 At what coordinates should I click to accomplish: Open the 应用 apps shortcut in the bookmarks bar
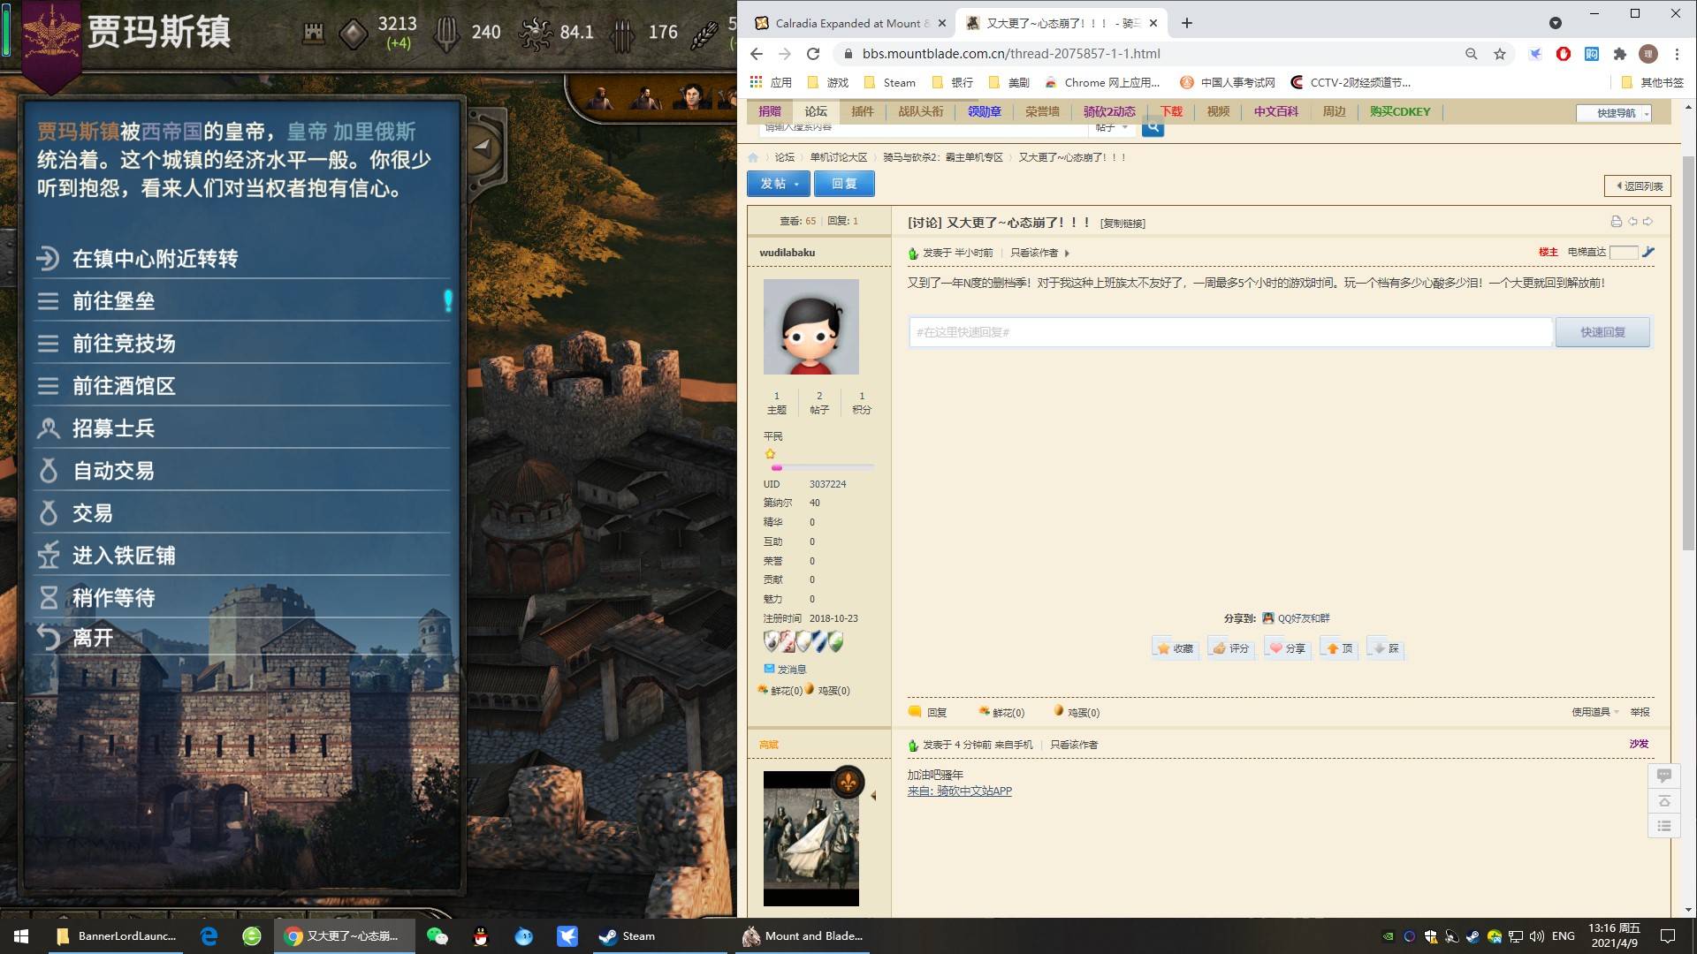pyautogui.click(x=771, y=82)
